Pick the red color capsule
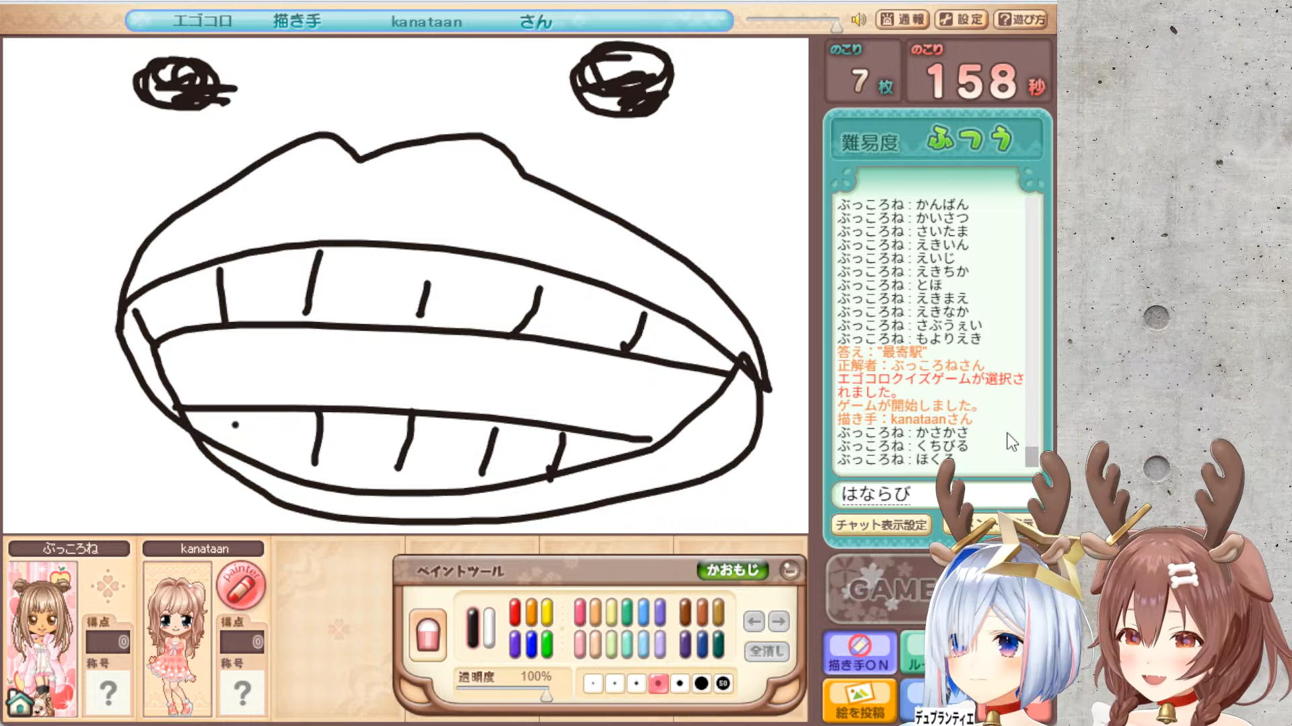1292x726 pixels. [515, 612]
